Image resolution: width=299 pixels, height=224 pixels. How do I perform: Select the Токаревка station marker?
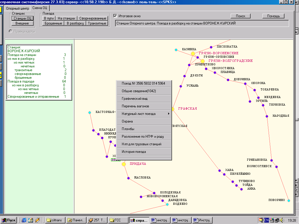click(255, 90)
